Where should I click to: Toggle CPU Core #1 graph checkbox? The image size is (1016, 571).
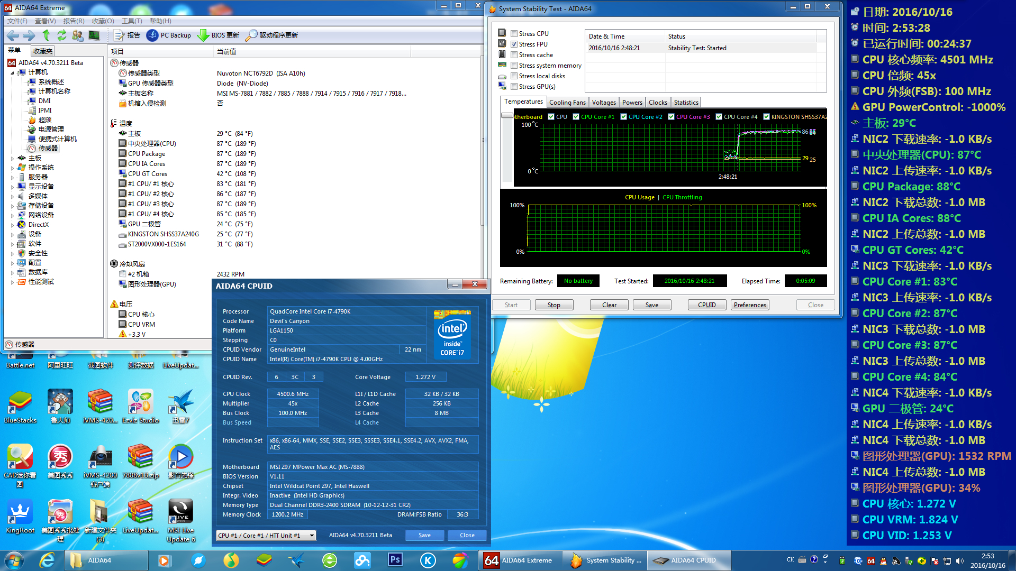point(576,117)
